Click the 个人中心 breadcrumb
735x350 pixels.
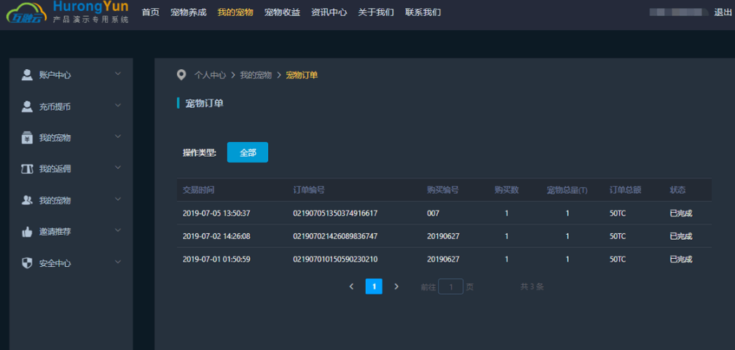click(210, 75)
